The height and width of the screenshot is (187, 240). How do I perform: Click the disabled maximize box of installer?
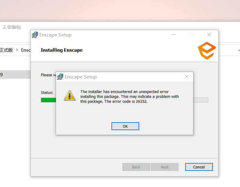click(x=191, y=35)
